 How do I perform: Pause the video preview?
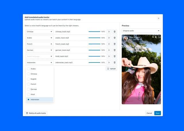coord(153,37)
